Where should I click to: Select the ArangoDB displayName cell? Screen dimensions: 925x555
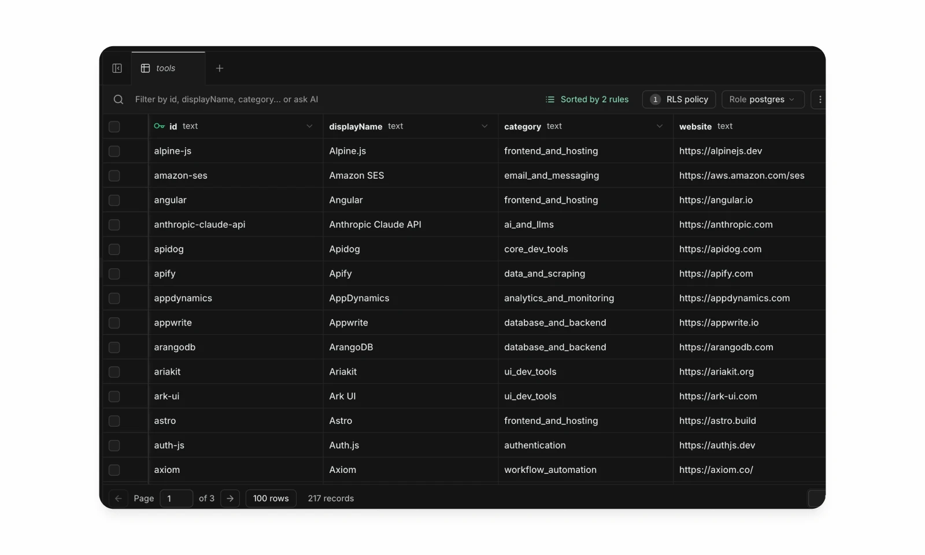point(410,347)
